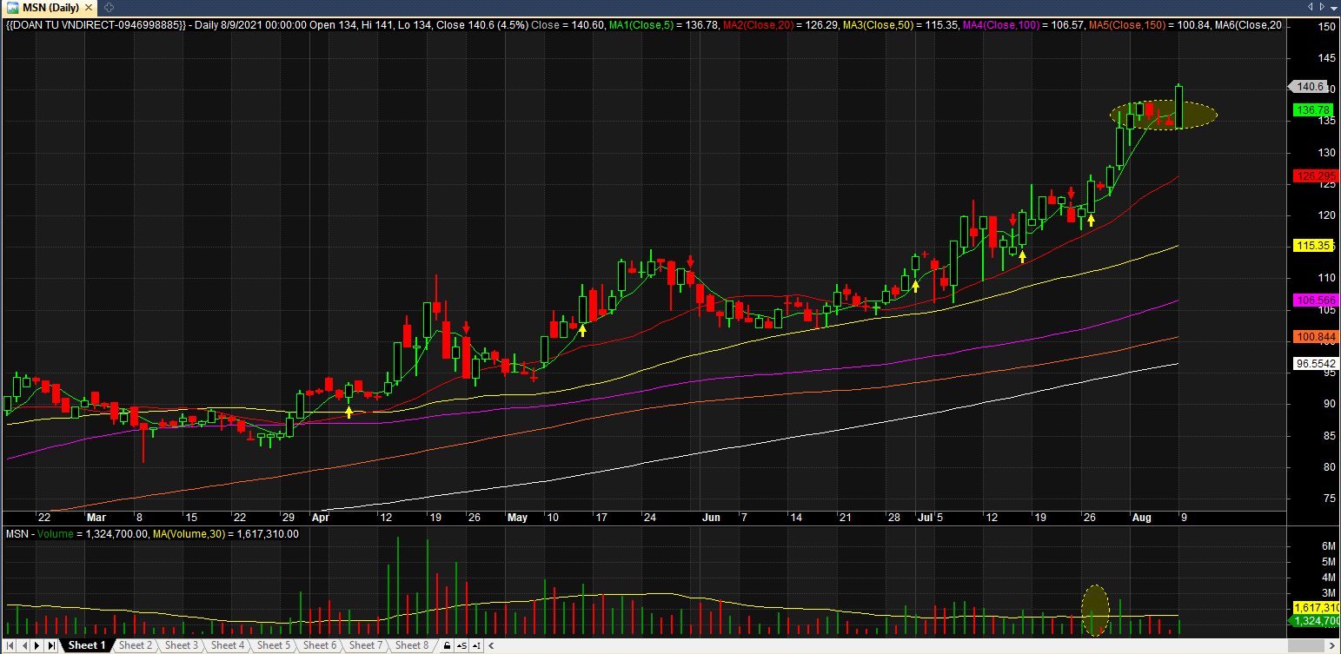Click the yellow 115.35 MA3 value label

[1312, 246]
